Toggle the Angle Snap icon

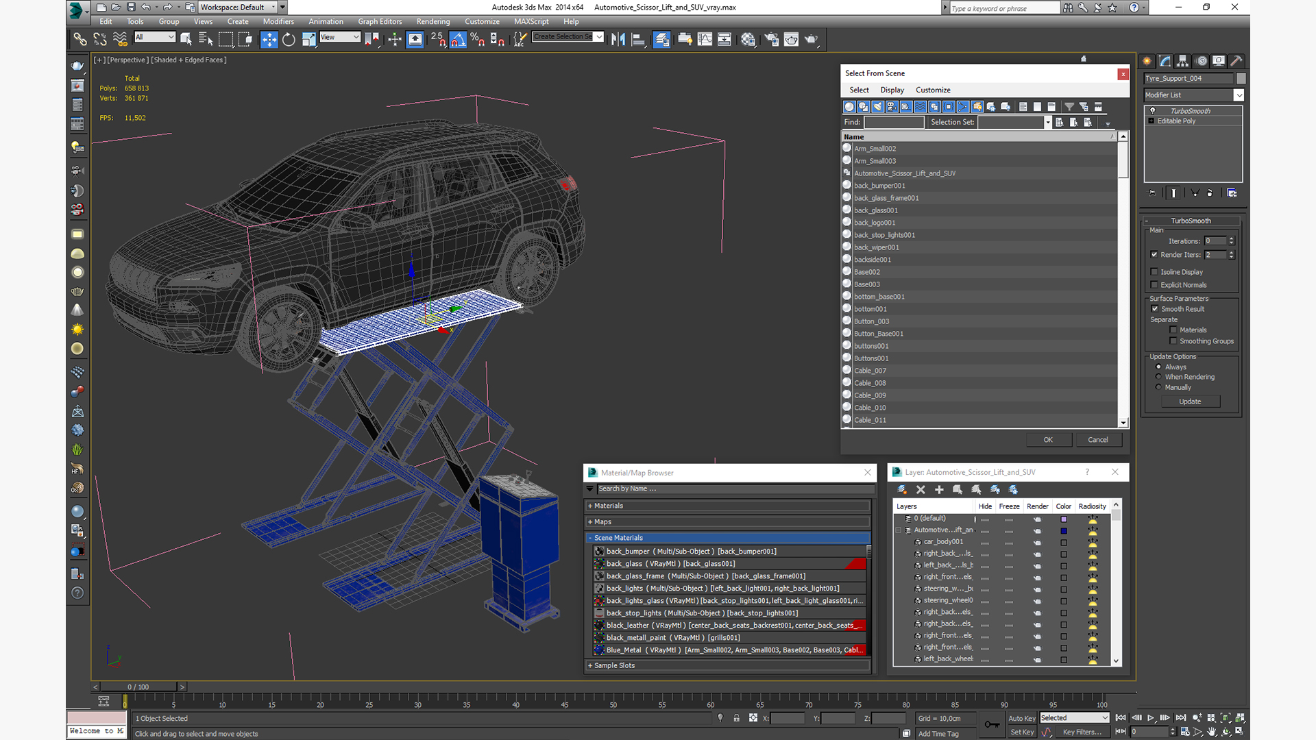pos(458,39)
